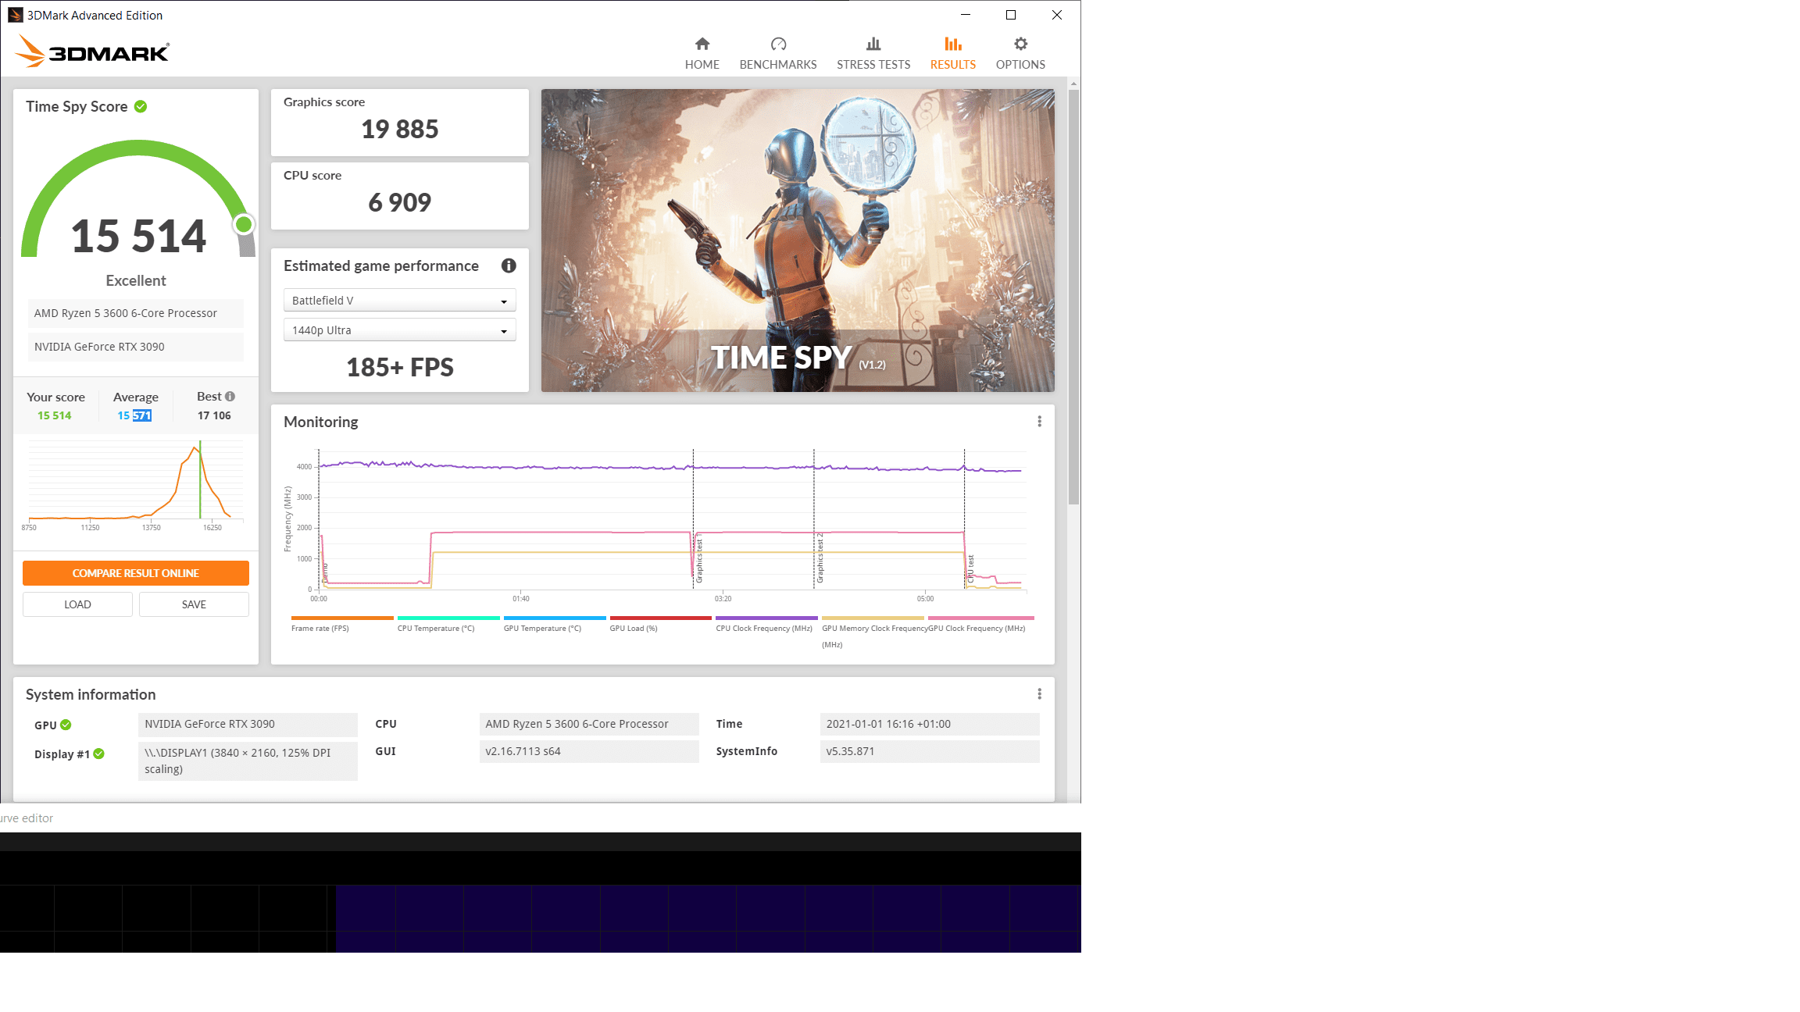The width and height of the screenshot is (1800, 1012).
Task: Open Monitoring panel three-dot menu
Action: tap(1039, 422)
